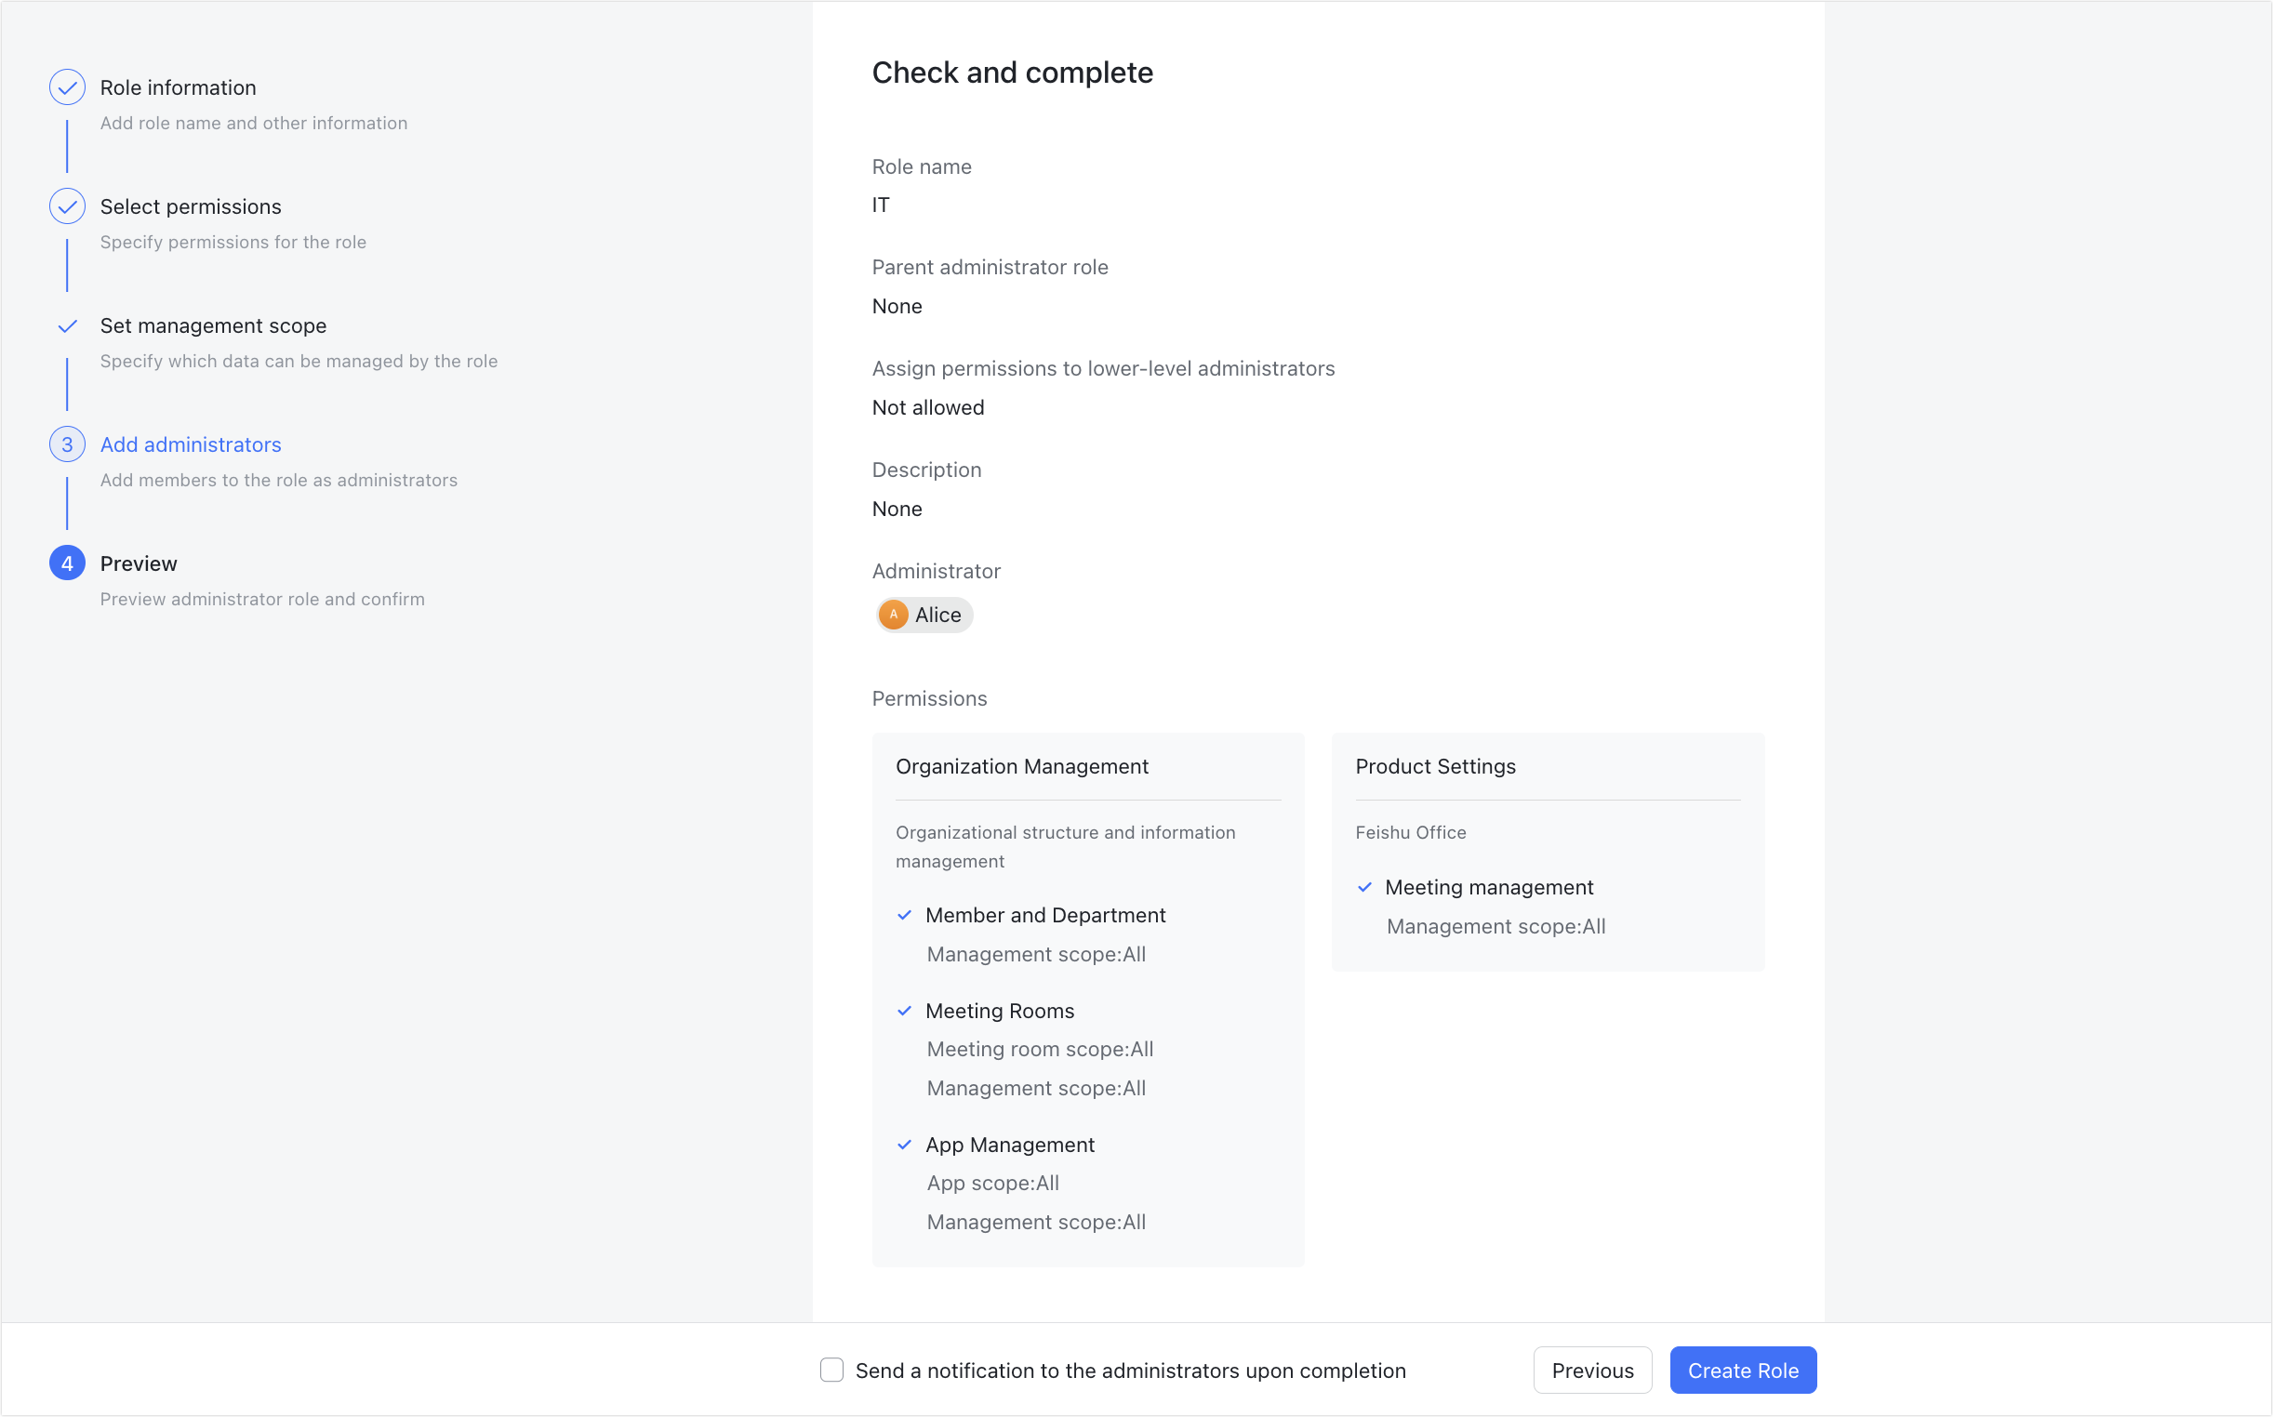Image resolution: width=2273 pixels, height=1417 pixels.
Task: Click the Product Settings permissions card
Action: click(x=1547, y=853)
